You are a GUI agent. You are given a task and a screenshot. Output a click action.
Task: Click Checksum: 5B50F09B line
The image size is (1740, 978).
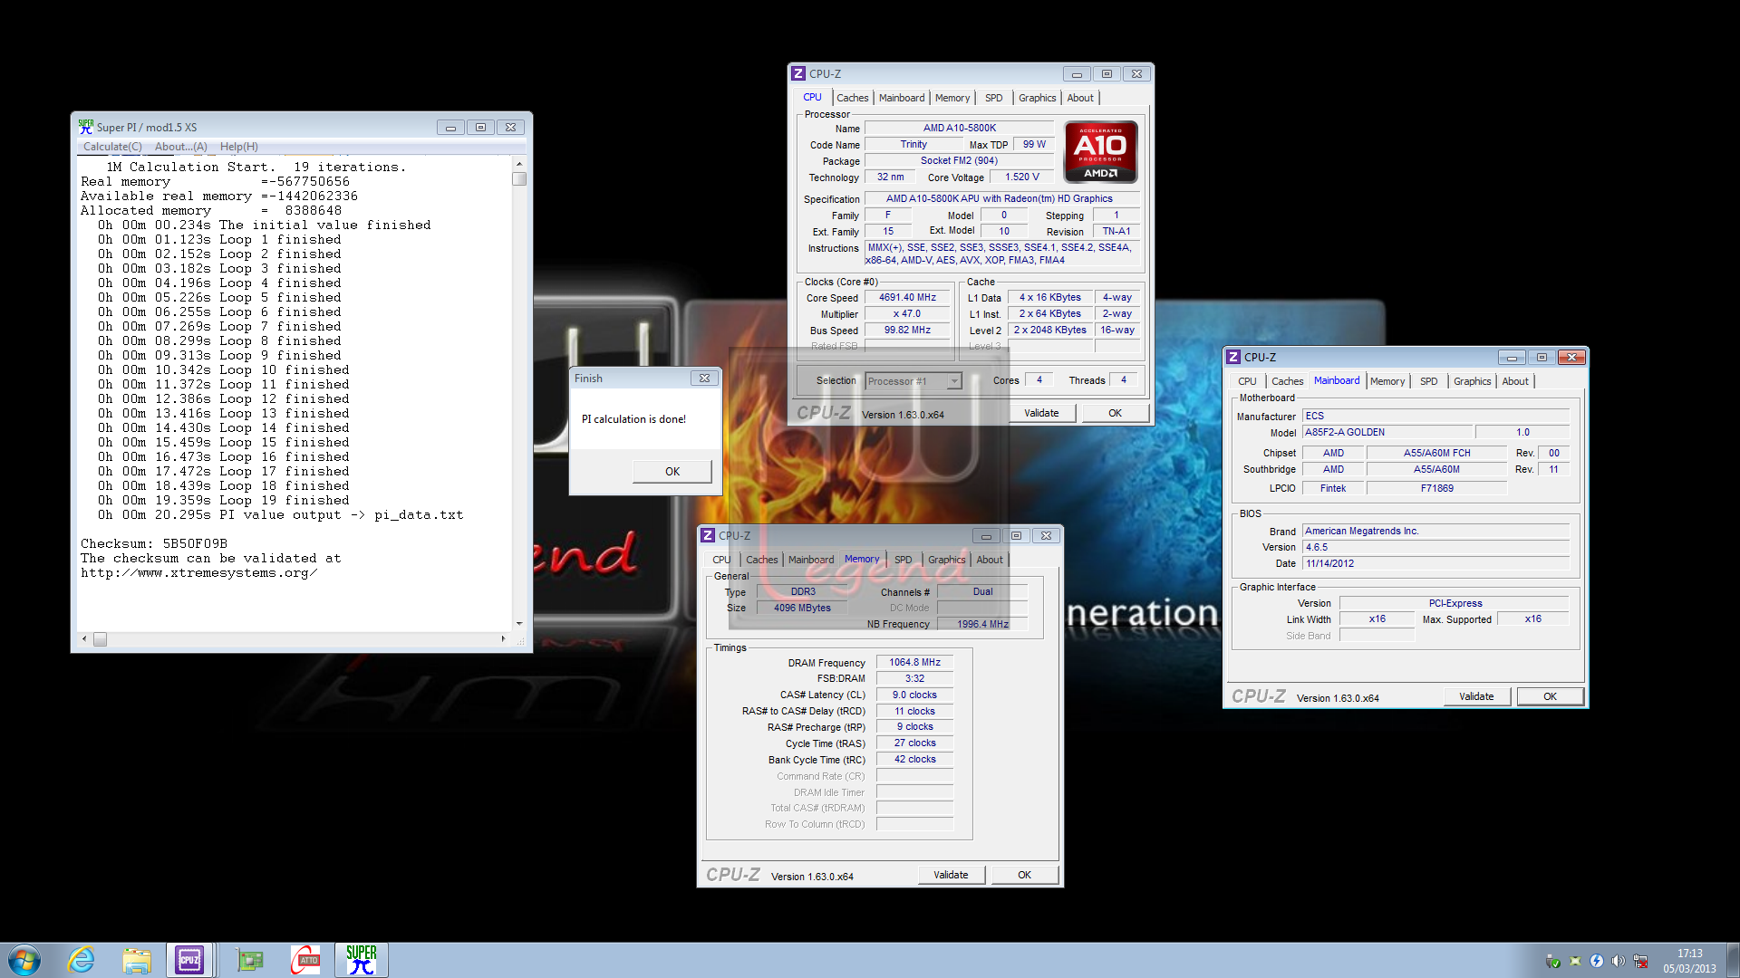click(x=154, y=544)
